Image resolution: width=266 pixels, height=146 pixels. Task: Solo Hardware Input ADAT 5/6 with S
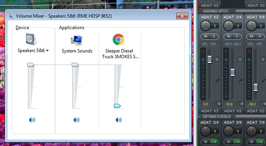point(260,36)
